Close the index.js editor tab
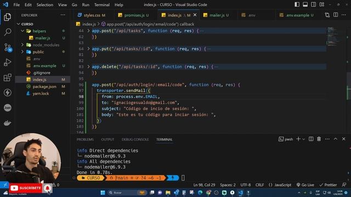This screenshot has height=197, width=351. [195, 15]
